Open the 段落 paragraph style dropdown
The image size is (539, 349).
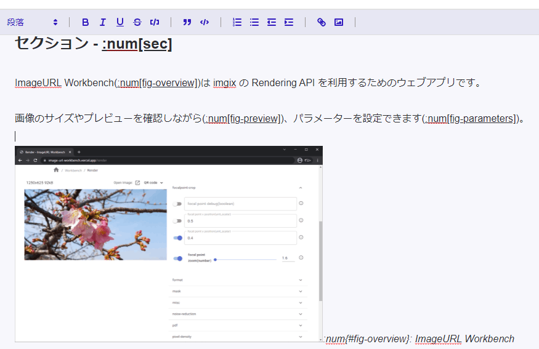pos(32,22)
